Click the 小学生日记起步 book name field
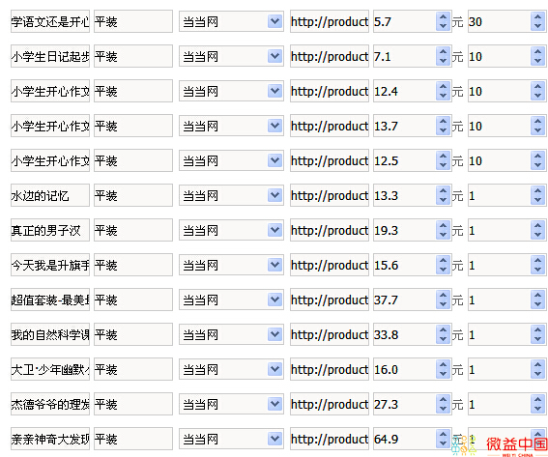Image resolution: width=548 pixels, height=457 pixels. (50, 56)
